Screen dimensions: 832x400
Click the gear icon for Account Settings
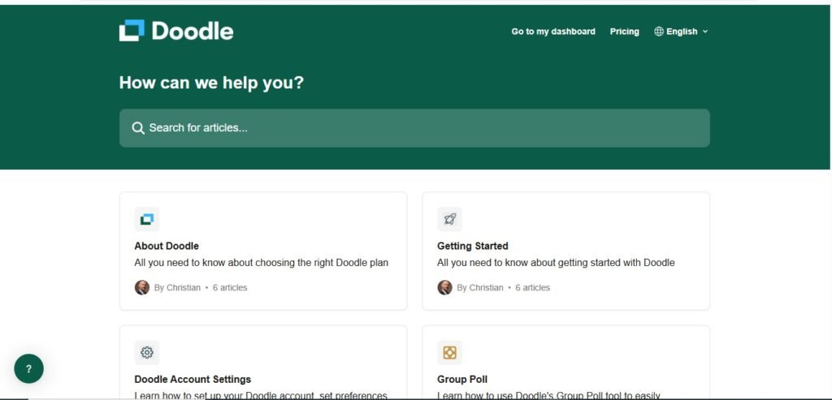[147, 352]
